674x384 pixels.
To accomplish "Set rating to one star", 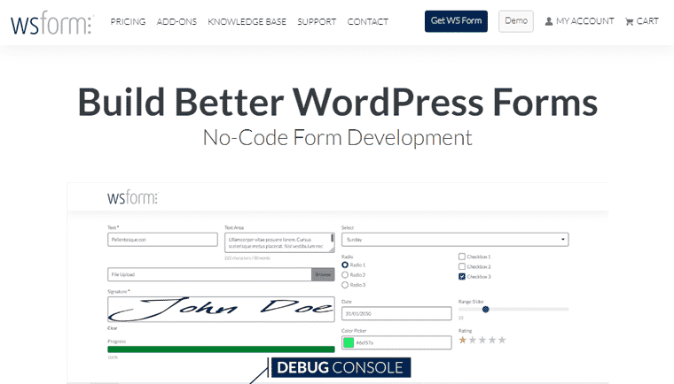I will point(463,341).
